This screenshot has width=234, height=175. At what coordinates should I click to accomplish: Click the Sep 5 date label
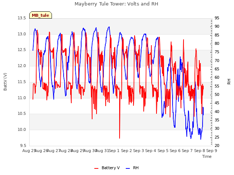[x=163, y=151]
